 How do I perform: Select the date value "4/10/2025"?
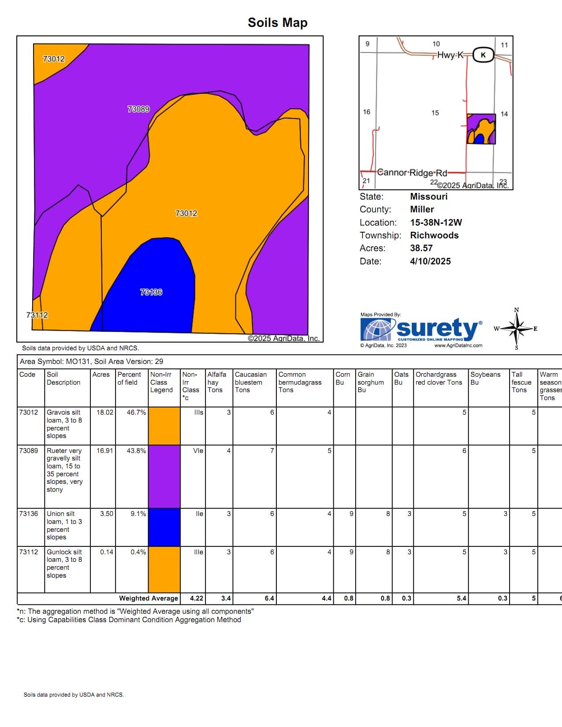click(x=430, y=261)
